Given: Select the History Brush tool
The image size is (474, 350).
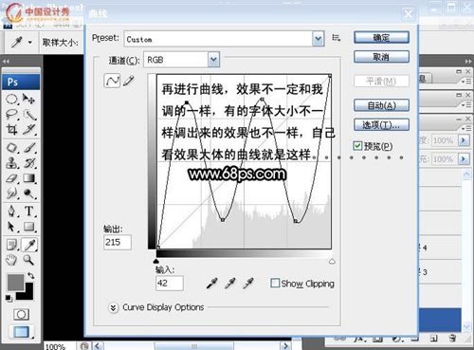Looking at the screenshot, I should pos(29,163).
